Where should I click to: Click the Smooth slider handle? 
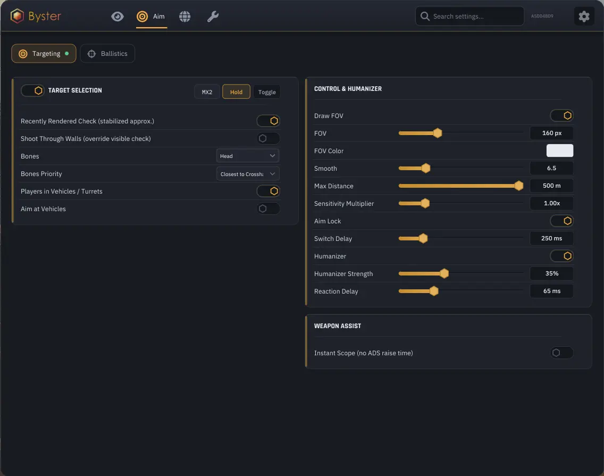click(426, 168)
